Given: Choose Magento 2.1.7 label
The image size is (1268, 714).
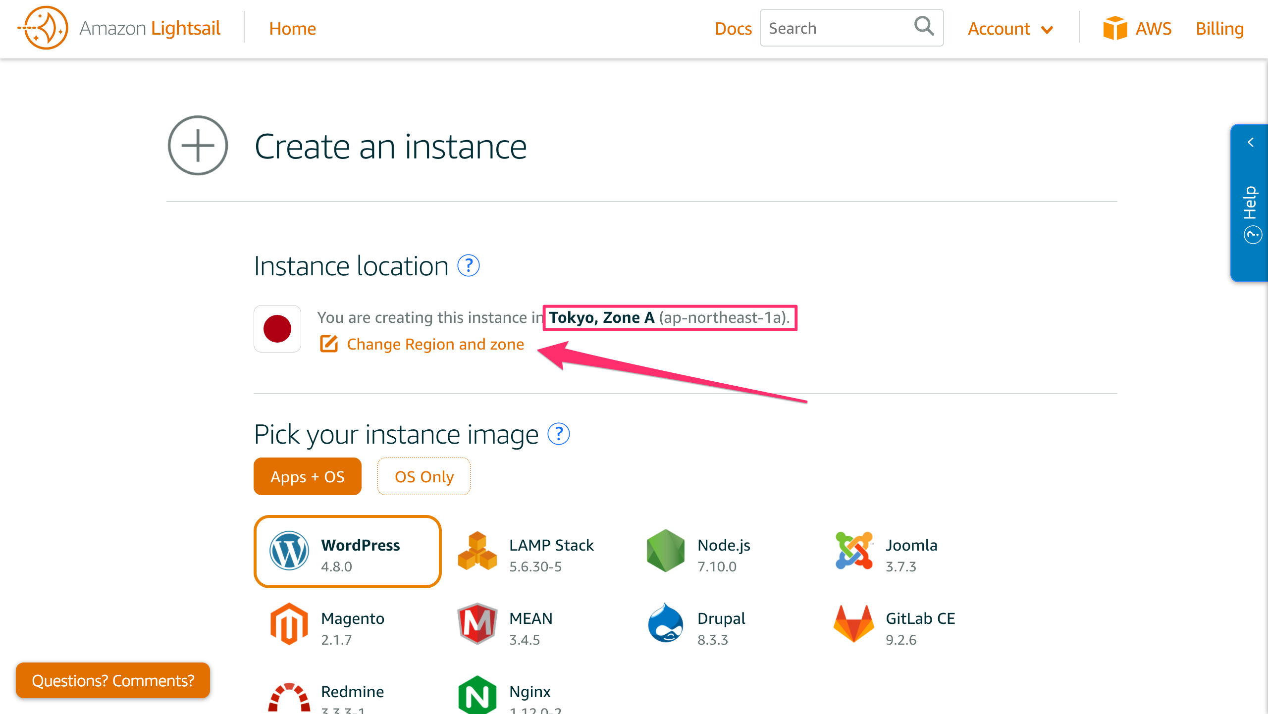Looking at the screenshot, I should (x=352, y=628).
